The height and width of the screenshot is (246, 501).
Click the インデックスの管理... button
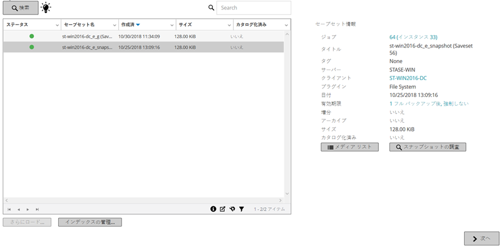point(90,222)
